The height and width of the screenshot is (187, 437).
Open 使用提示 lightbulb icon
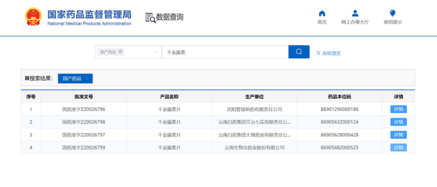[x=392, y=13]
